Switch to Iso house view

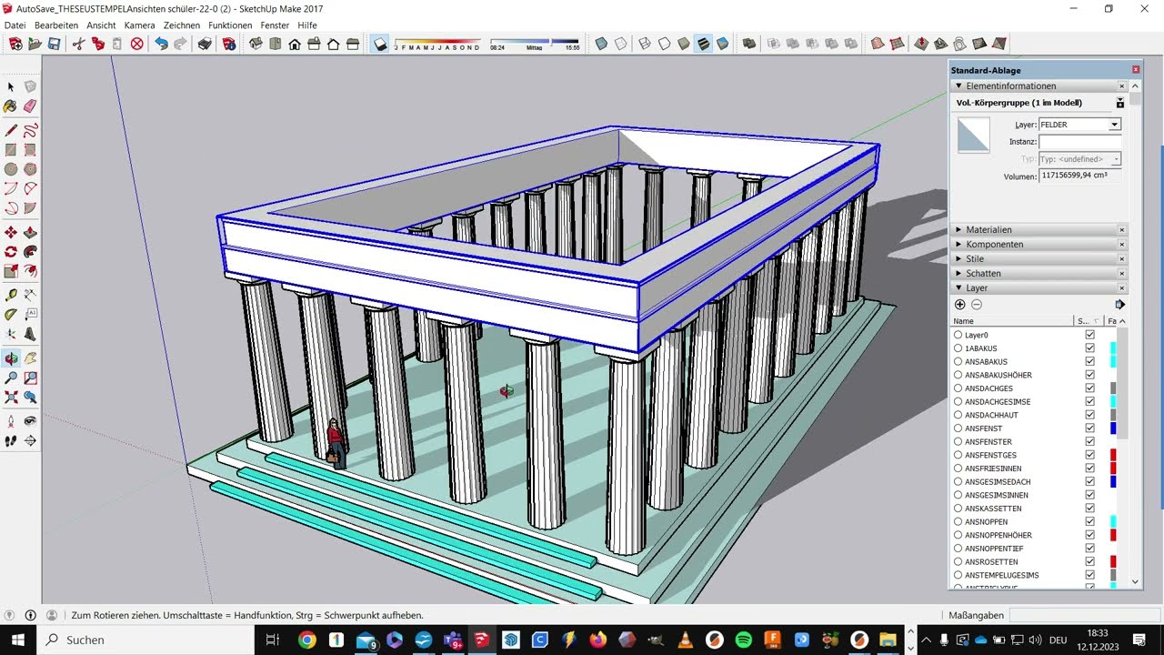coord(256,44)
